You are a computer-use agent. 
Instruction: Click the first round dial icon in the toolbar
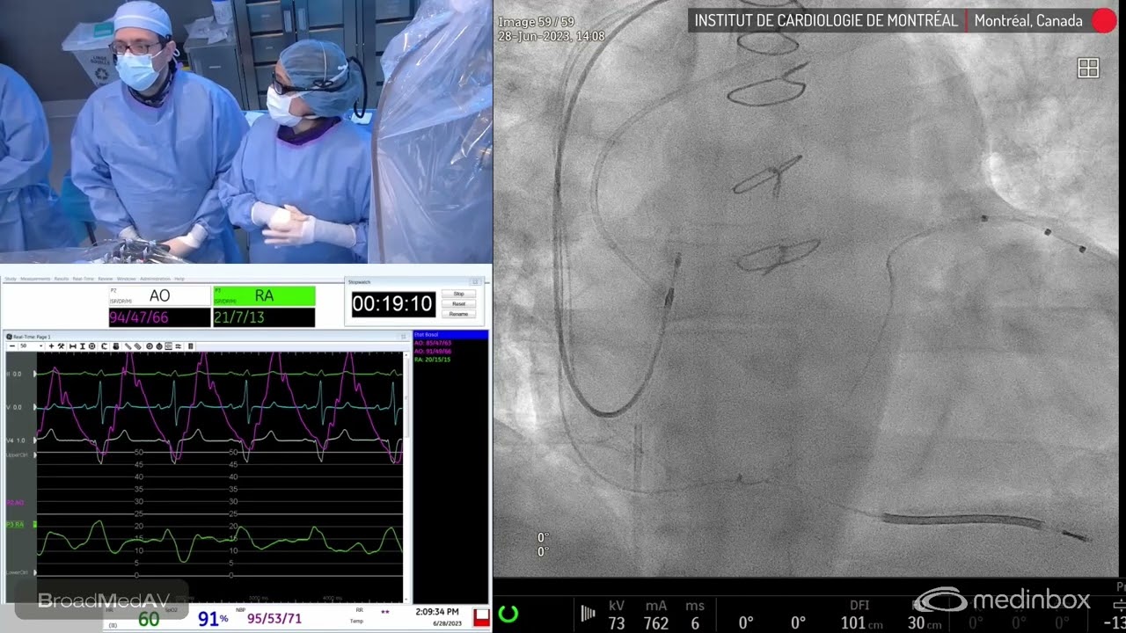(150, 346)
